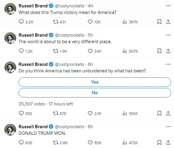This screenshot has width=174, height=148.
Task: Open the @rustyrockets handle on the poll tweet
Action: (70, 64)
